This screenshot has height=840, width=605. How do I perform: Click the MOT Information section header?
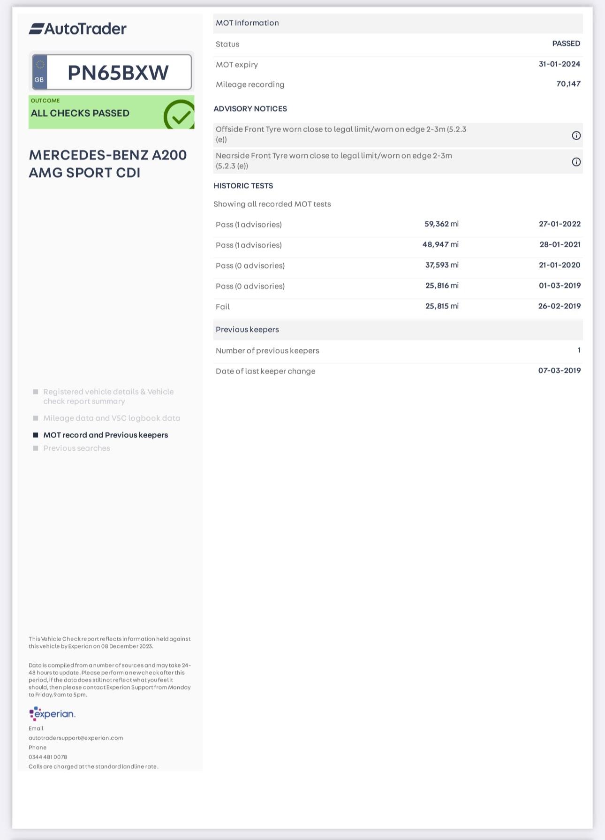[x=398, y=23]
